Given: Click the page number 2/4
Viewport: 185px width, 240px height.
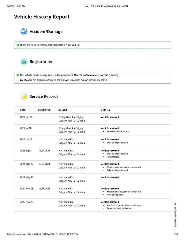Looking at the screenshot, I should [x=176, y=234].
